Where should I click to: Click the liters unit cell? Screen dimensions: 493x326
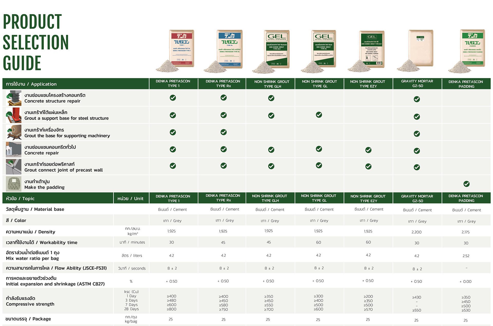[x=132, y=255]
